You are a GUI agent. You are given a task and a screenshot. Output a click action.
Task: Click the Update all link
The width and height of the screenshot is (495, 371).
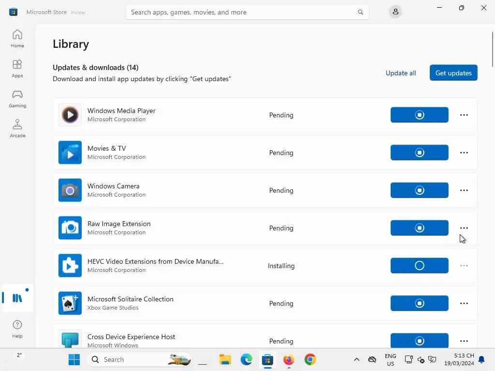click(x=401, y=73)
